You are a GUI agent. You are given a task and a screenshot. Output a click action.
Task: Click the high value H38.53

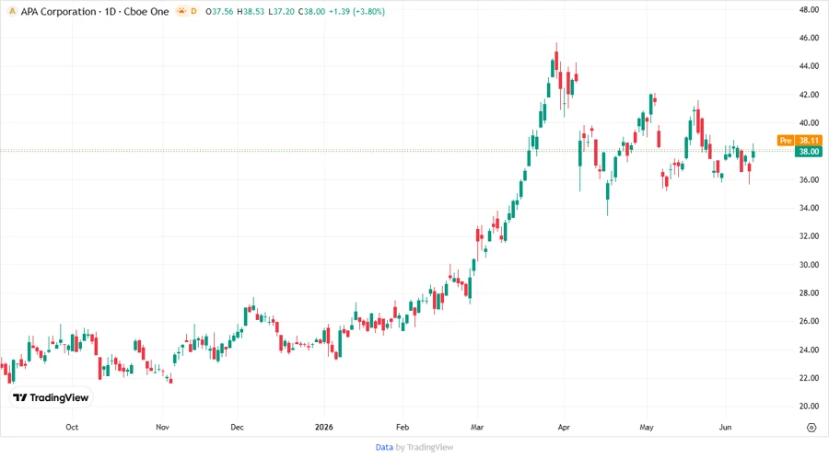coord(251,12)
